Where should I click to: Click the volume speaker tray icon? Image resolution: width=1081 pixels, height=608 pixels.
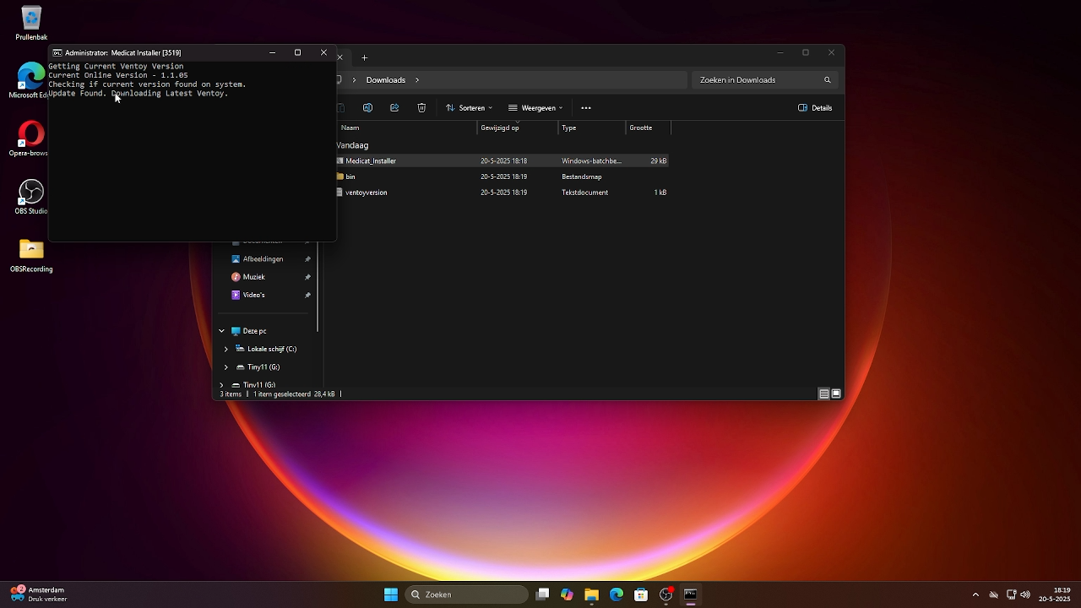[1025, 594]
